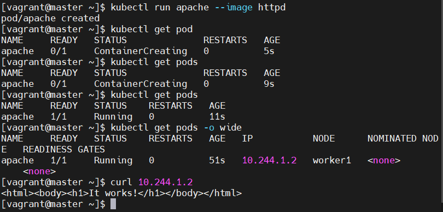The height and width of the screenshot is (212, 443).
Task: Click "0/1" ready value in the 9s row
Action: point(59,84)
